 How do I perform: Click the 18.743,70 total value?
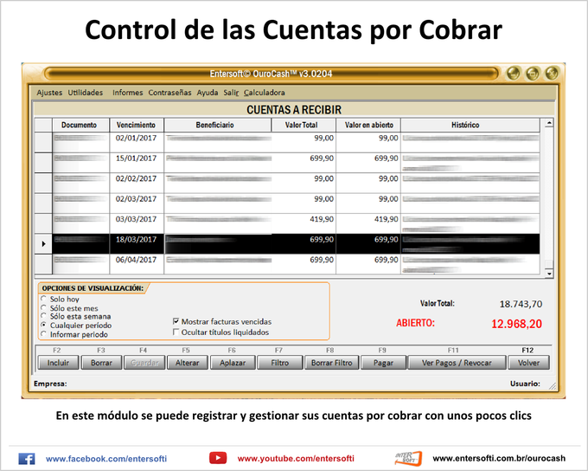tap(521, 304)
